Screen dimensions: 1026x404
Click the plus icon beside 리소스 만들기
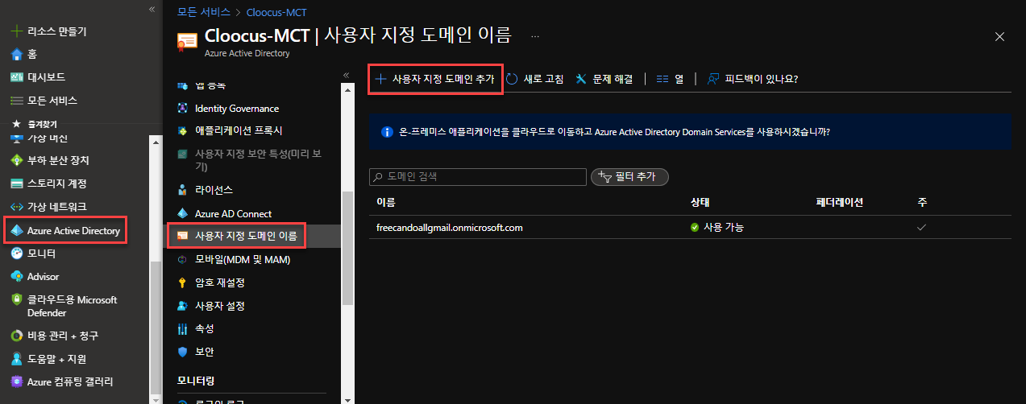click(x=16, y=31)
